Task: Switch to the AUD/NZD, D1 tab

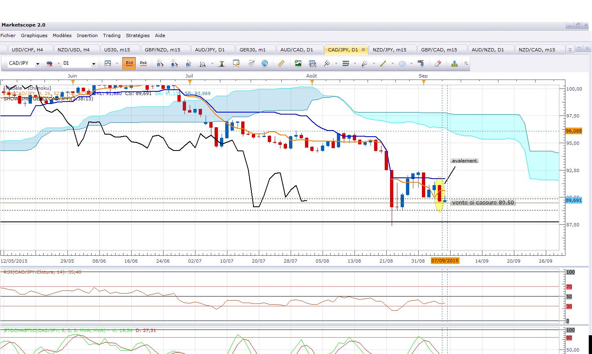Action: click(491, 50)
